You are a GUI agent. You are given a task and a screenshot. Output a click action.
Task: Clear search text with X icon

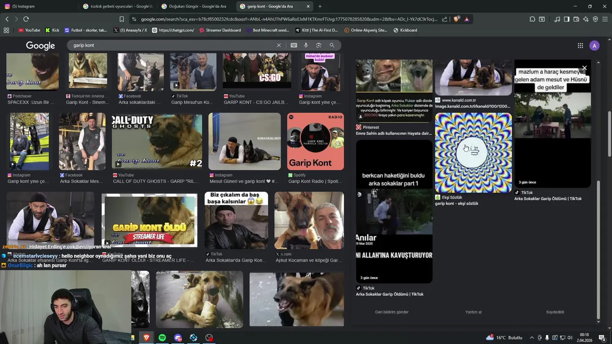click(279, 45)
